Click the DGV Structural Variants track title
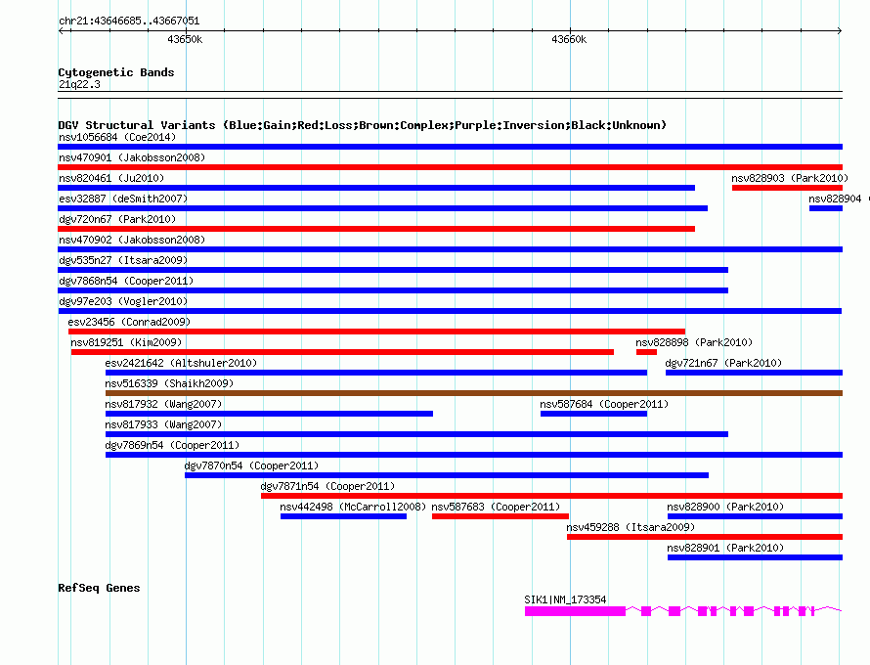 pyautogui.click(x=362, y=125)
